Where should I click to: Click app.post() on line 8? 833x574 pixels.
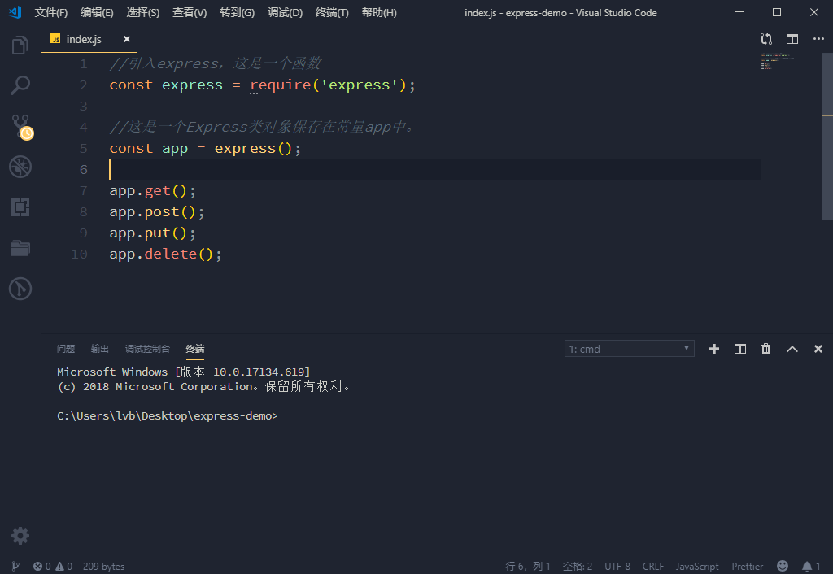pos(157,212)
